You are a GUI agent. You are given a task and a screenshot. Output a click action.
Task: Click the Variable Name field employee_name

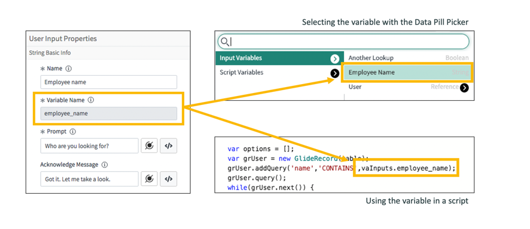coord(108,113)
